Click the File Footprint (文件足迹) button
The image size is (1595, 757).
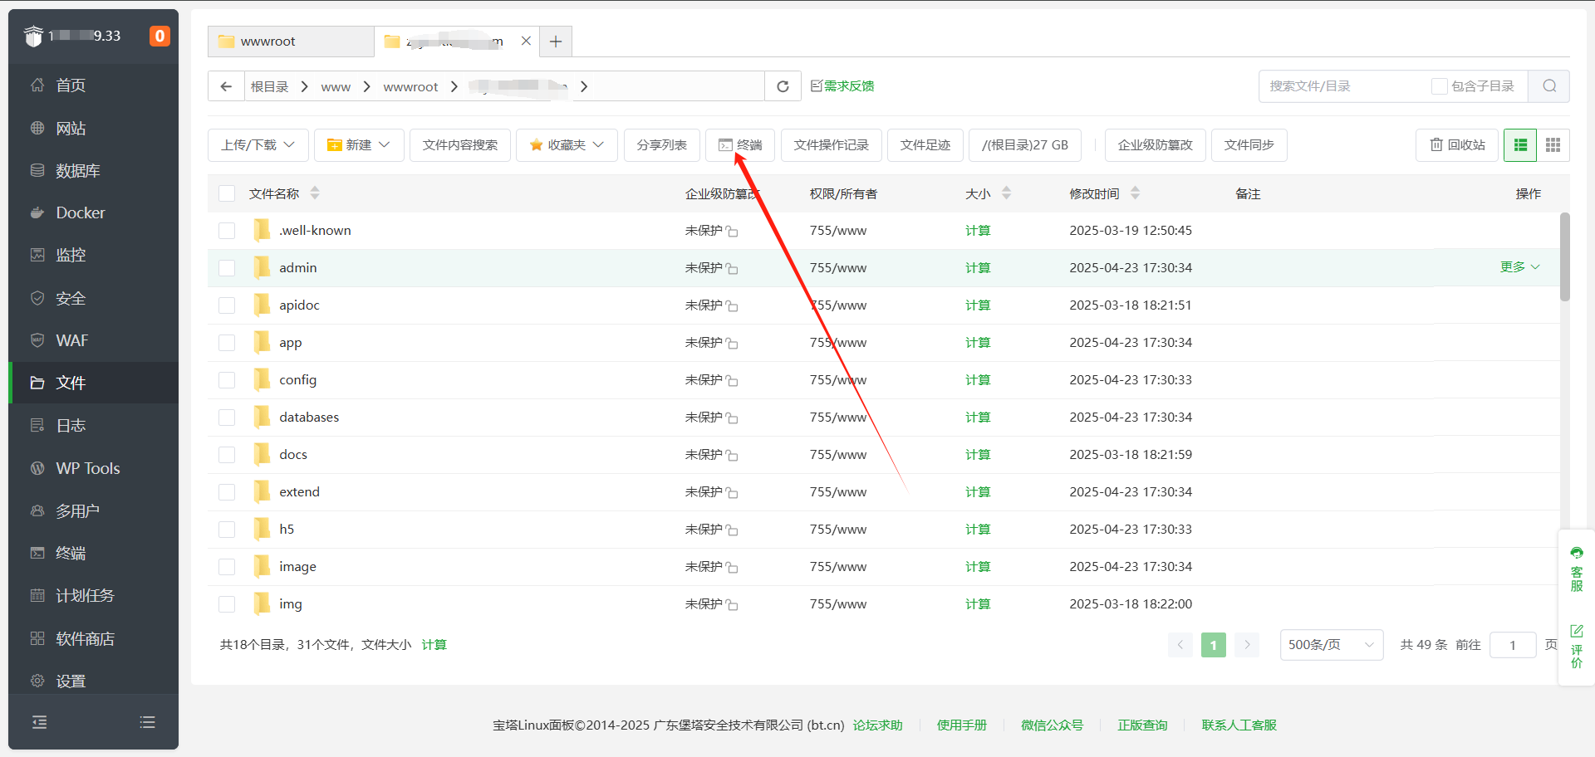(x=925, y=145)
